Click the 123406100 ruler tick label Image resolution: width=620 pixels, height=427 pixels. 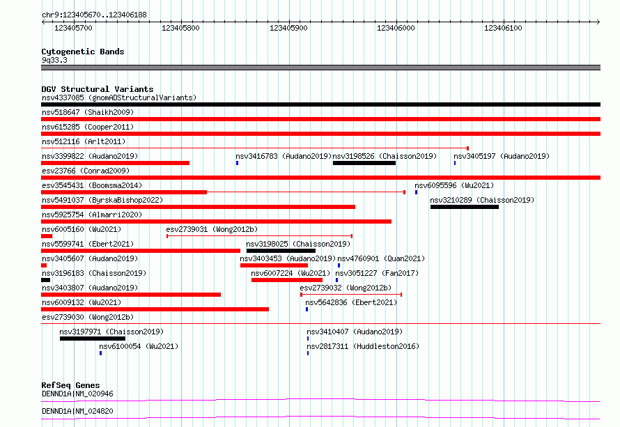(x=504, y=28)
